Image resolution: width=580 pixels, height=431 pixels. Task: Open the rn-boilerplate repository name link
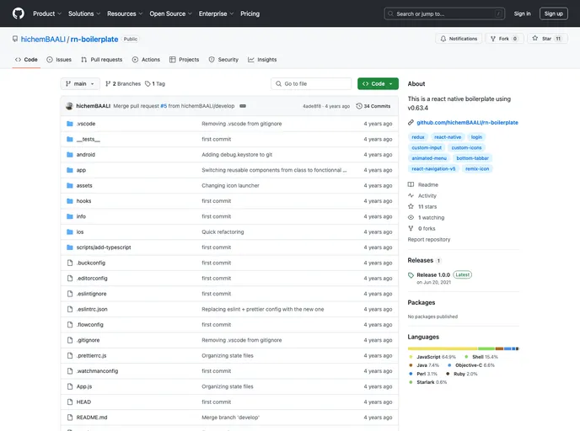[94, 40]
